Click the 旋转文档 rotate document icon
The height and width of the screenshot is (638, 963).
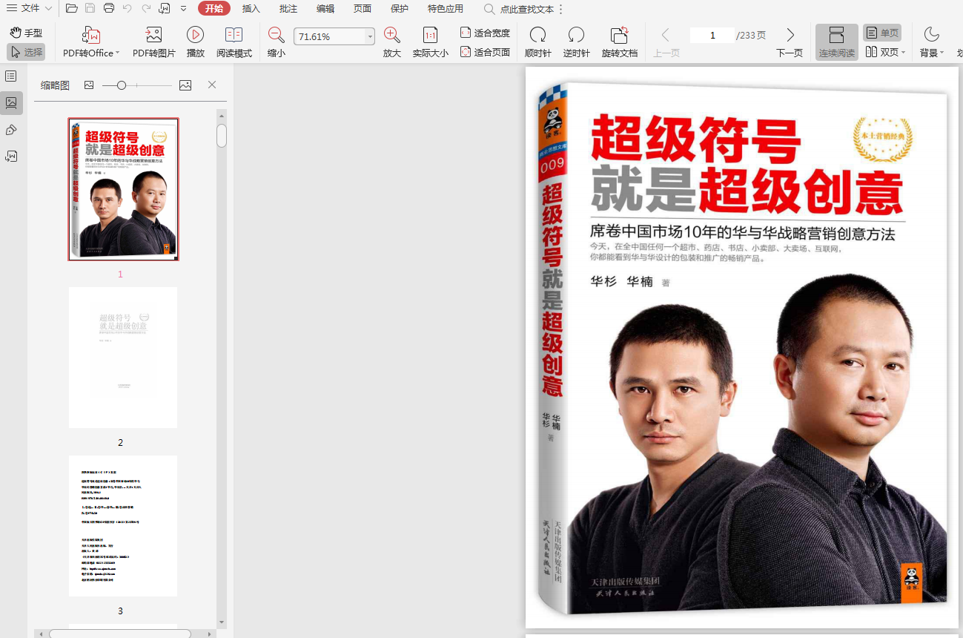point(619,36)
